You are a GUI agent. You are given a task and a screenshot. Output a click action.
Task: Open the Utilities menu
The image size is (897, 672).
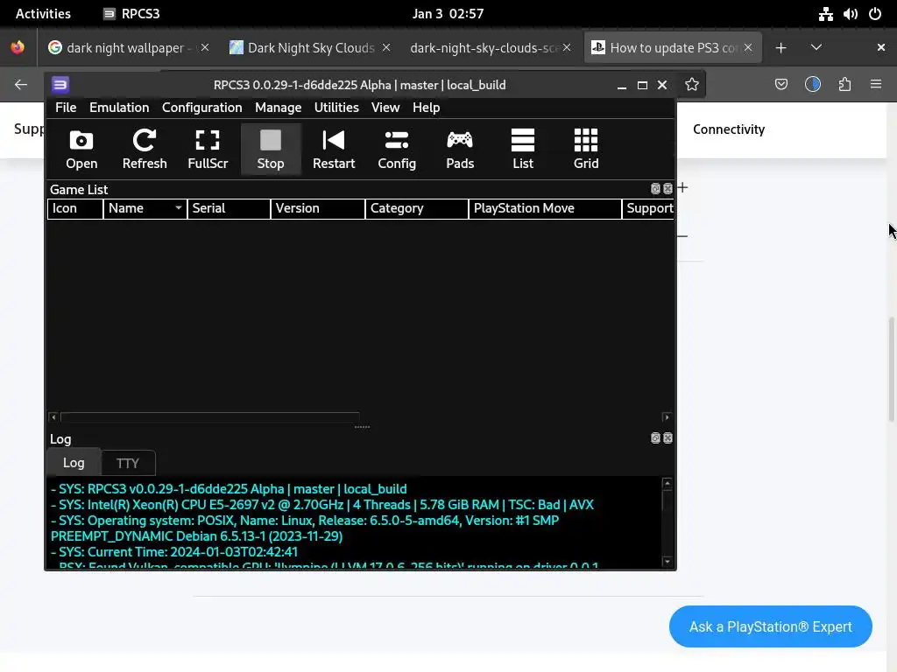point(336,108)
